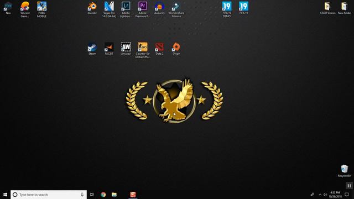Click the FIFA 19 DEMO icon
This screenshot has height=199, width=354.
tap(227, 9)
